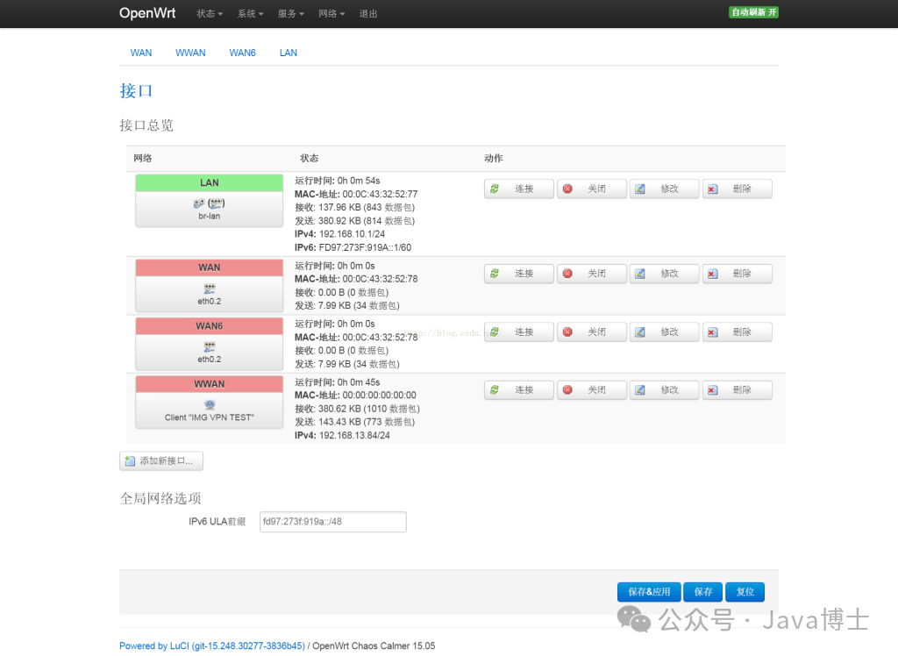Open the LuCI version link

(x=212, y=646)
